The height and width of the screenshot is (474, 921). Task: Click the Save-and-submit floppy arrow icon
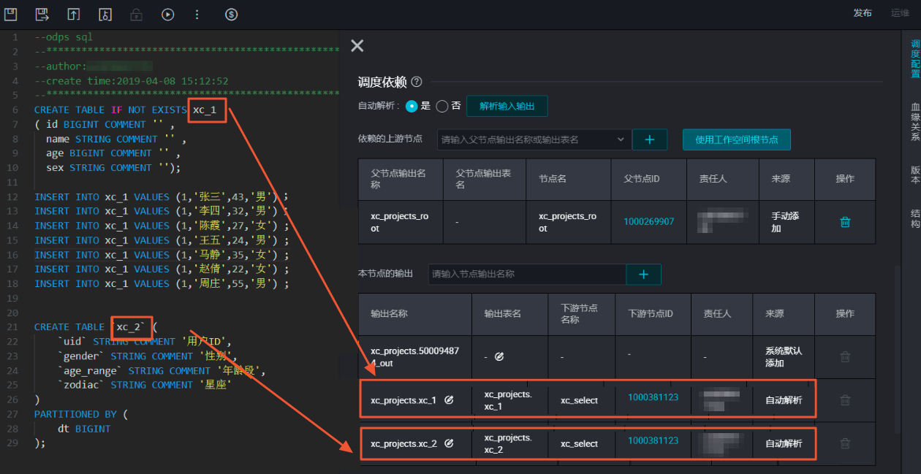tap(42, 14)
